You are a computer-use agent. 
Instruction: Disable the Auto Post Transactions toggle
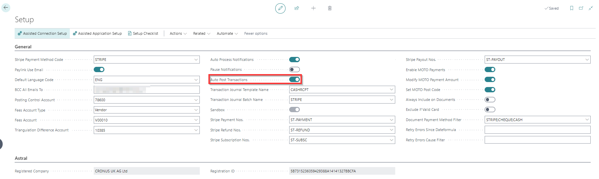tap(294, 79)
